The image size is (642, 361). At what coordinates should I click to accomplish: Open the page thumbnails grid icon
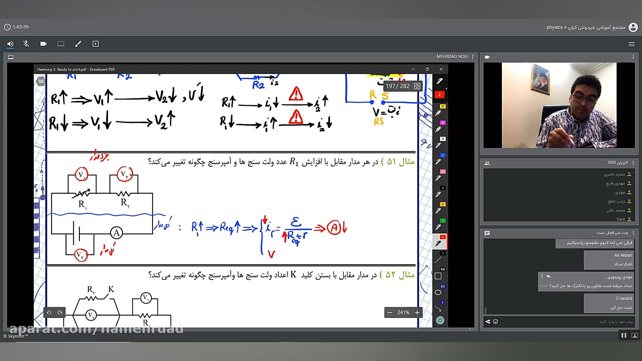(x=417, y=86)
